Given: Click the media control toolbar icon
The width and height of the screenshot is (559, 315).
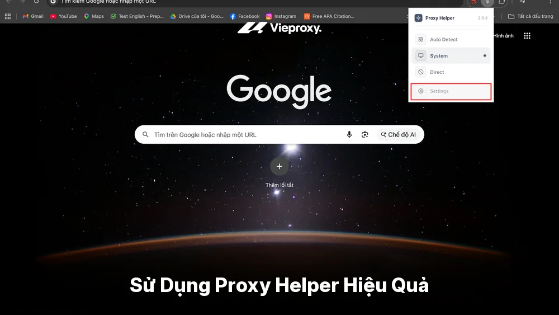Looking at the screenshot, I should pyautogui.click(x=523, y=2).
